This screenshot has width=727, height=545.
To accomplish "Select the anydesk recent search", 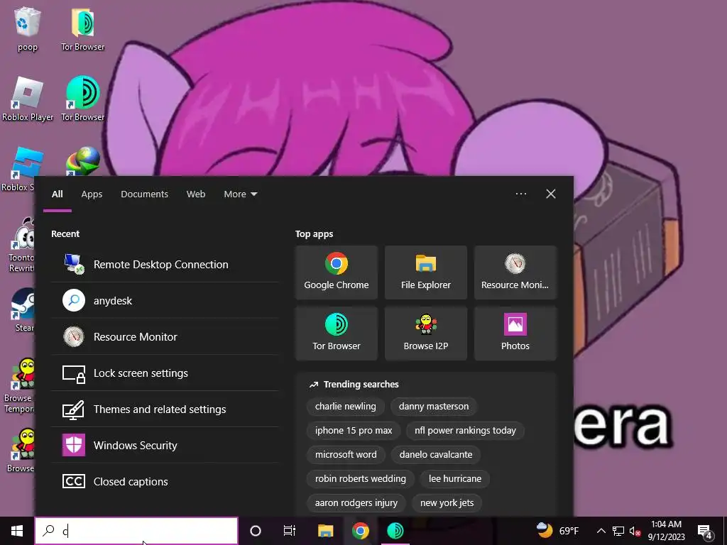I will click(165, 300).
